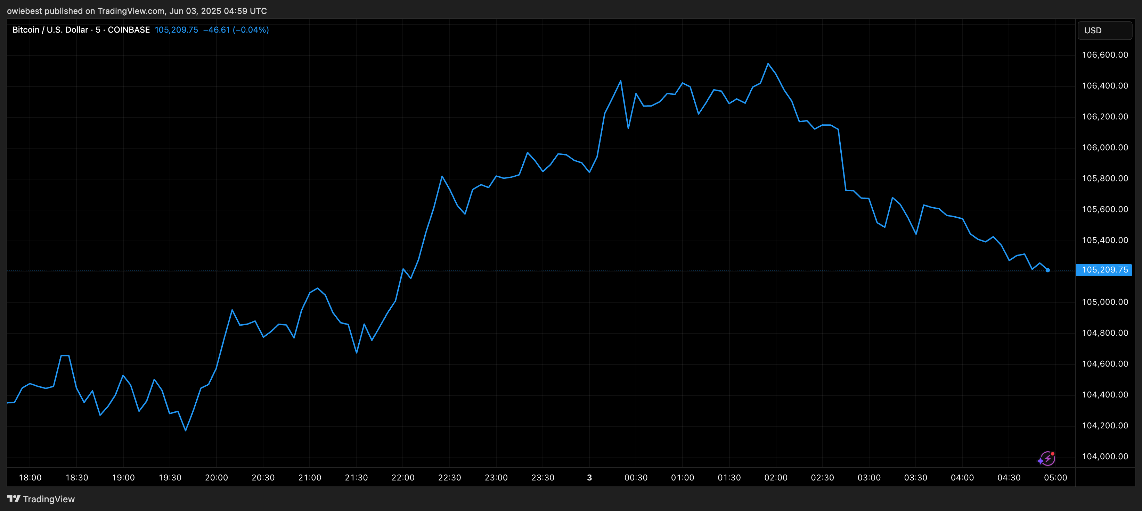Click the blue dot at line end
Image resolution: width=1142 pixels, height=511 pixels.
[x=1047, y=270]
